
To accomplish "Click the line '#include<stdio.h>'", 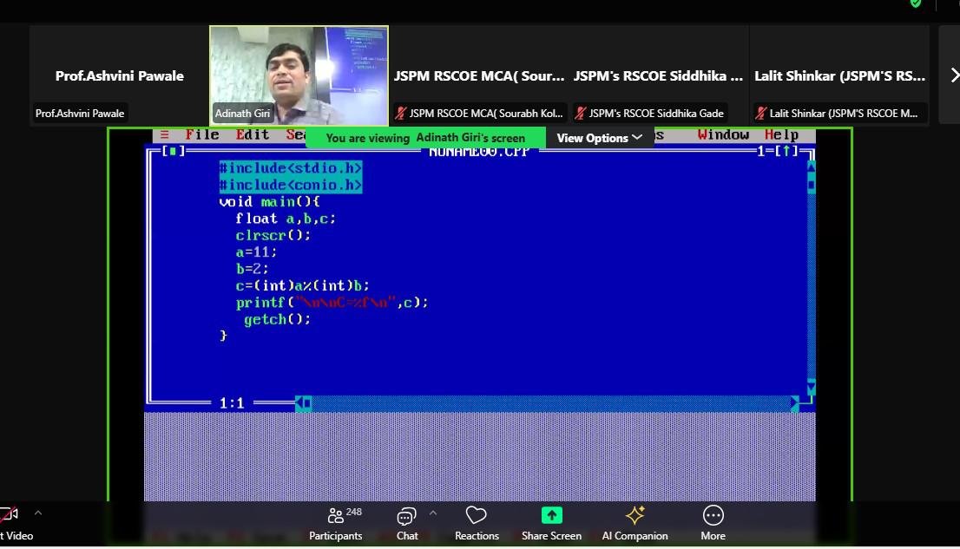I will (x=291, y=167).
